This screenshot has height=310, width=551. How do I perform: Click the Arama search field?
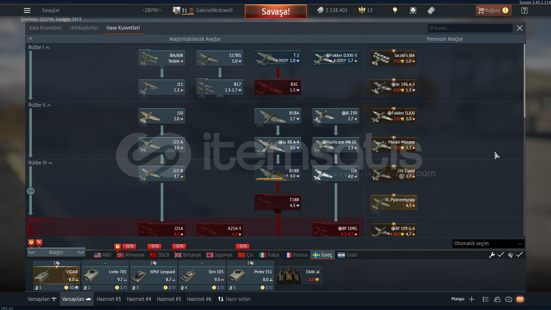tap(471, 28)
